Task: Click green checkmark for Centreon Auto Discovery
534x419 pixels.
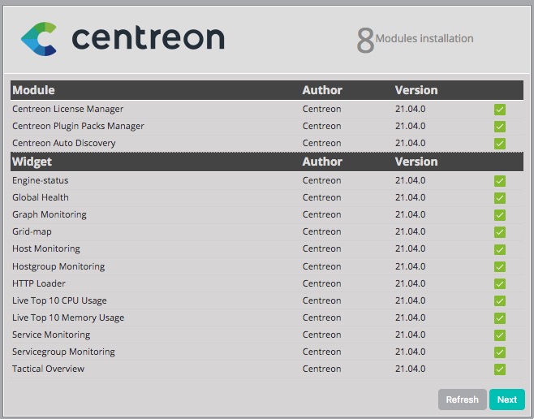Action: click(x=500, y=144)
